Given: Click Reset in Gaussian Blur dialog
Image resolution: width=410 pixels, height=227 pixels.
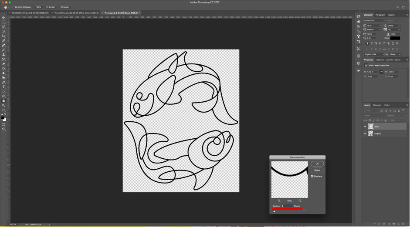Looking at the screenshot, I should click(317, 170).
